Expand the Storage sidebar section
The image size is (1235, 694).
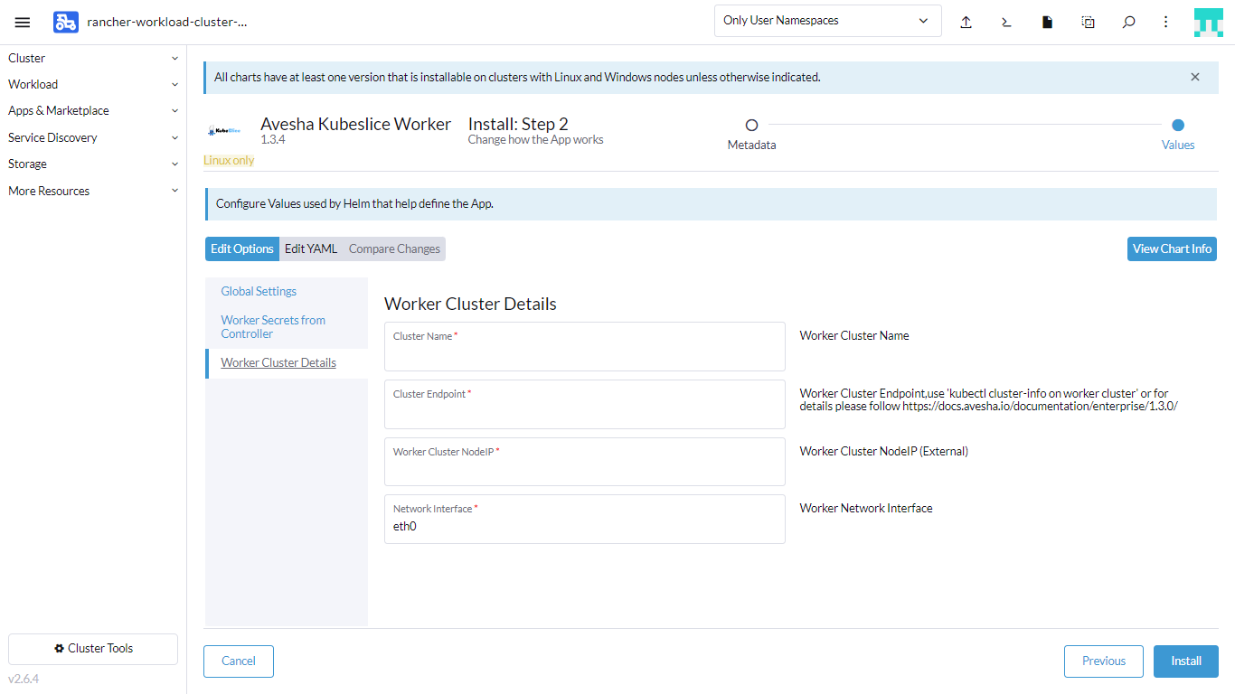tap(93, 164)
